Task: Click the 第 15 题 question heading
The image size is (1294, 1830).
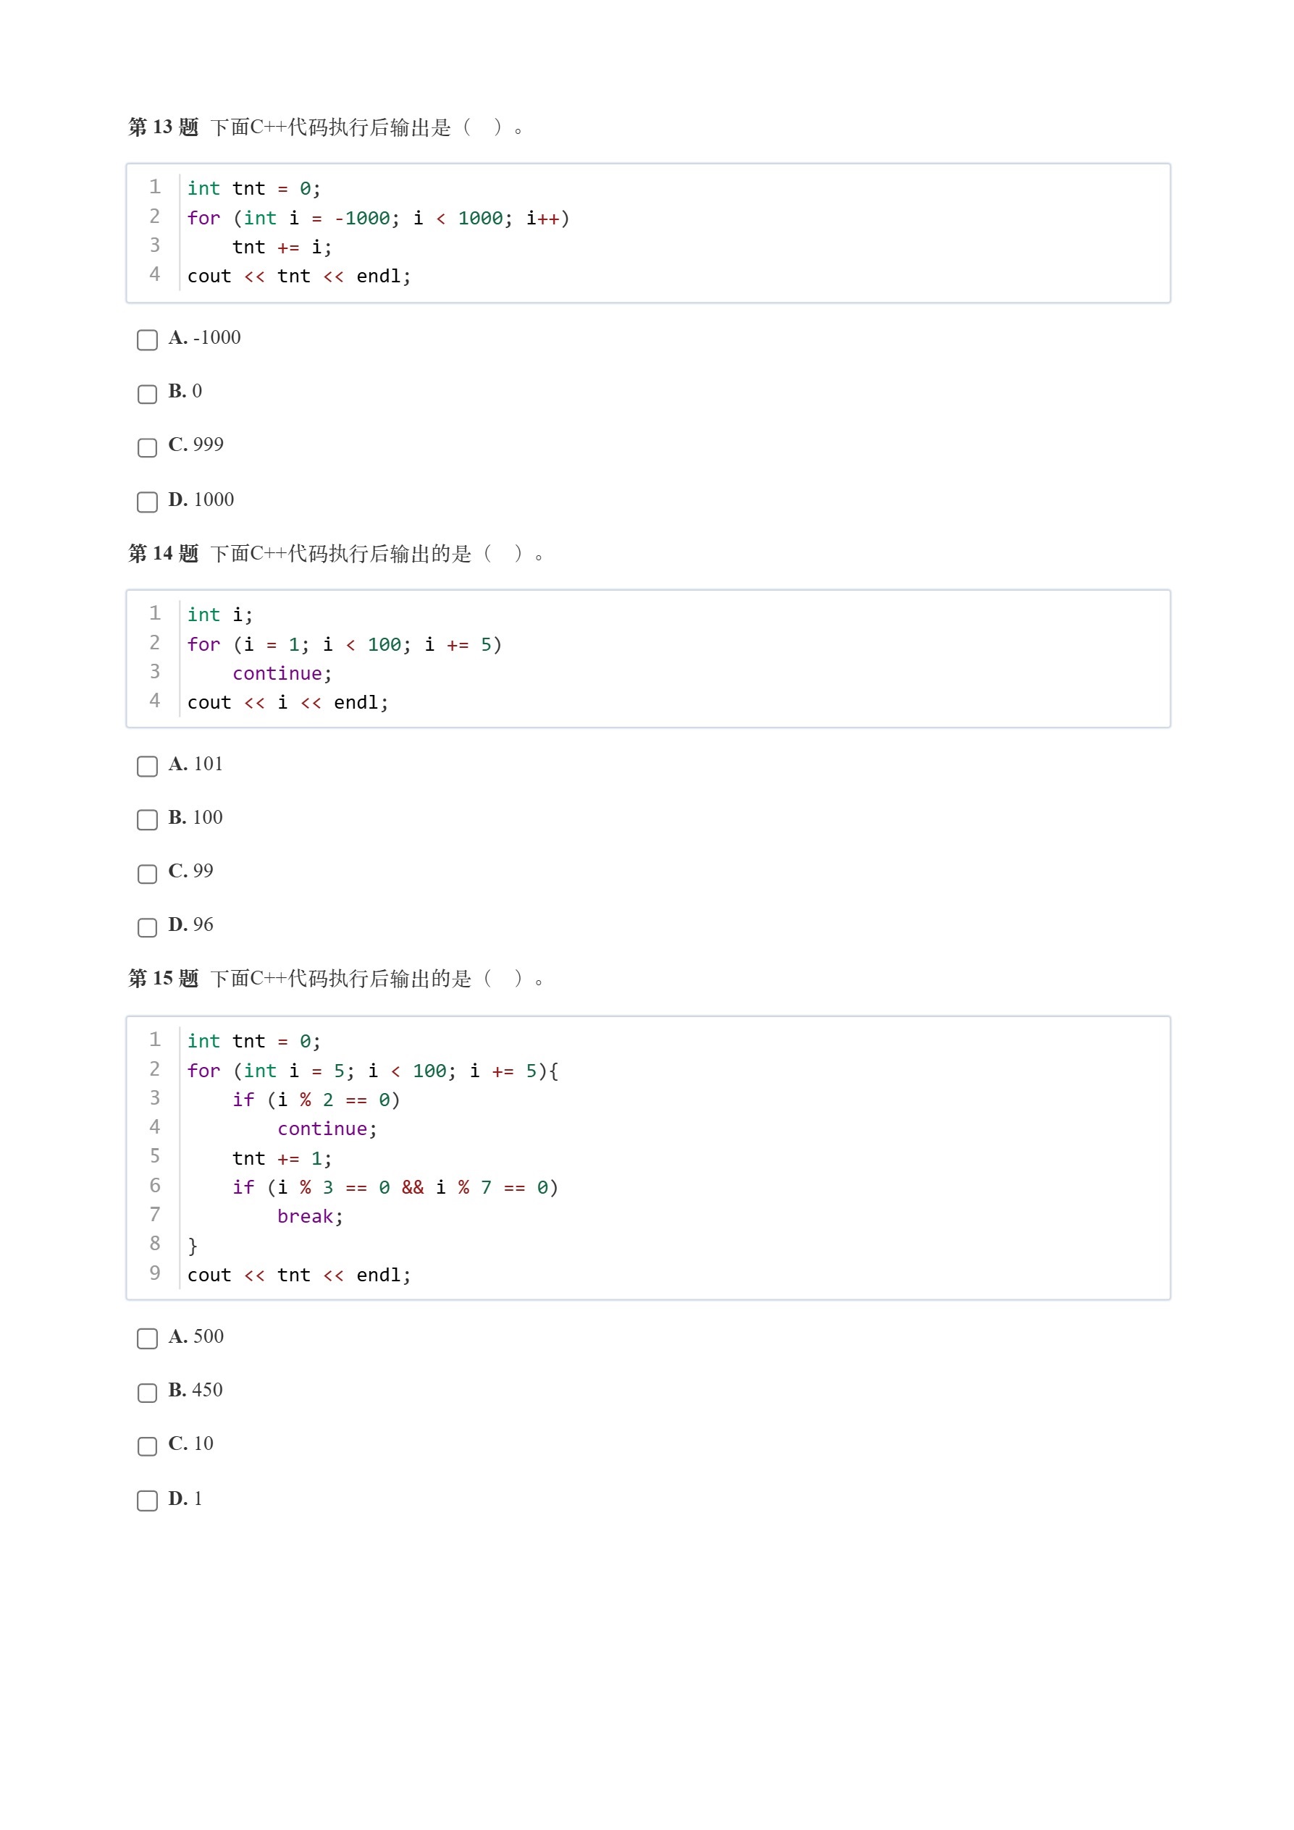Action: (163, 979)
